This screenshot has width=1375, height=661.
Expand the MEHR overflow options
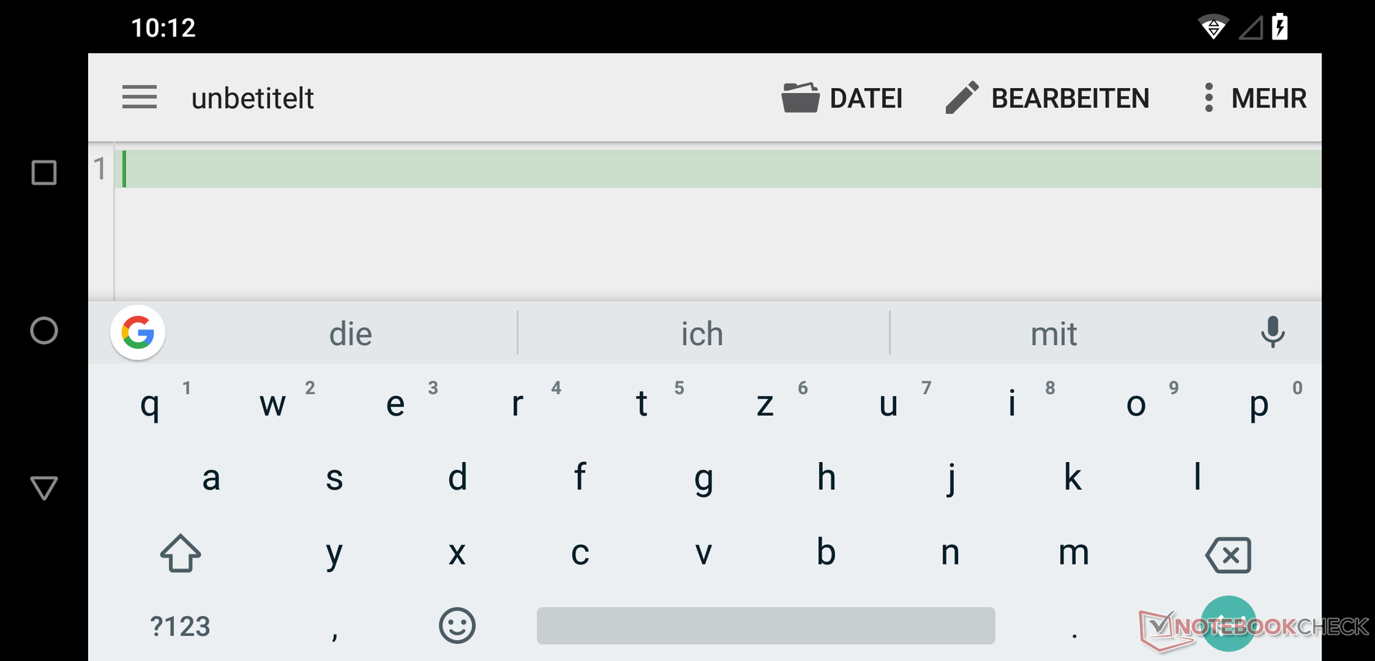[1255, 98]
